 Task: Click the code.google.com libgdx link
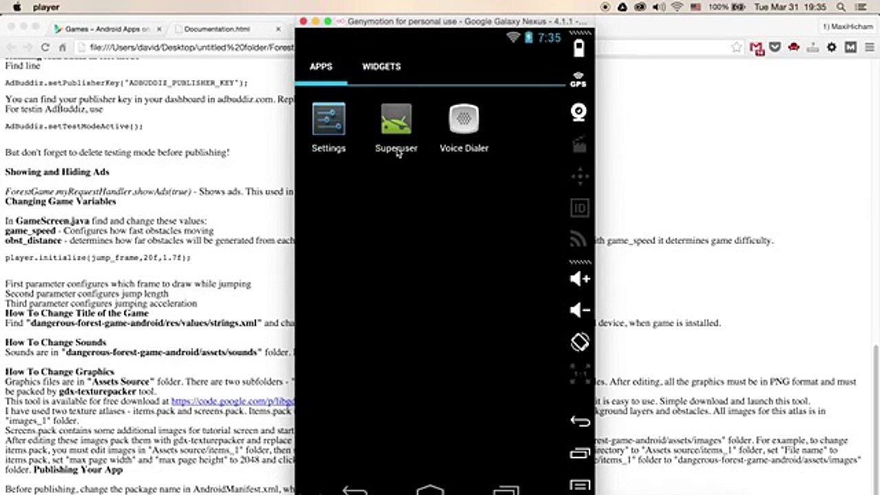tap(232, 401)
